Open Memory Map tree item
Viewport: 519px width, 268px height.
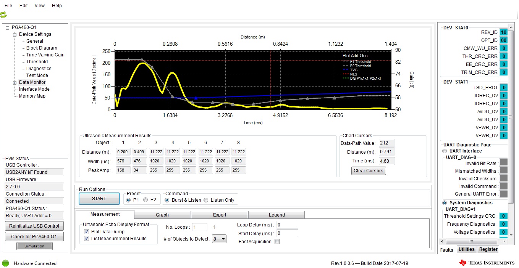point(32,96)
